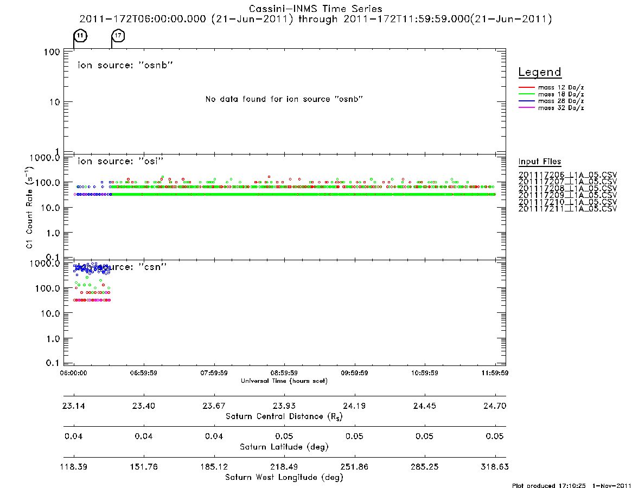Image resolution: width=632 pixels, height=488 pixels.
Task: Click the 06:00:00 time tick label
Action: pos(73,373)
